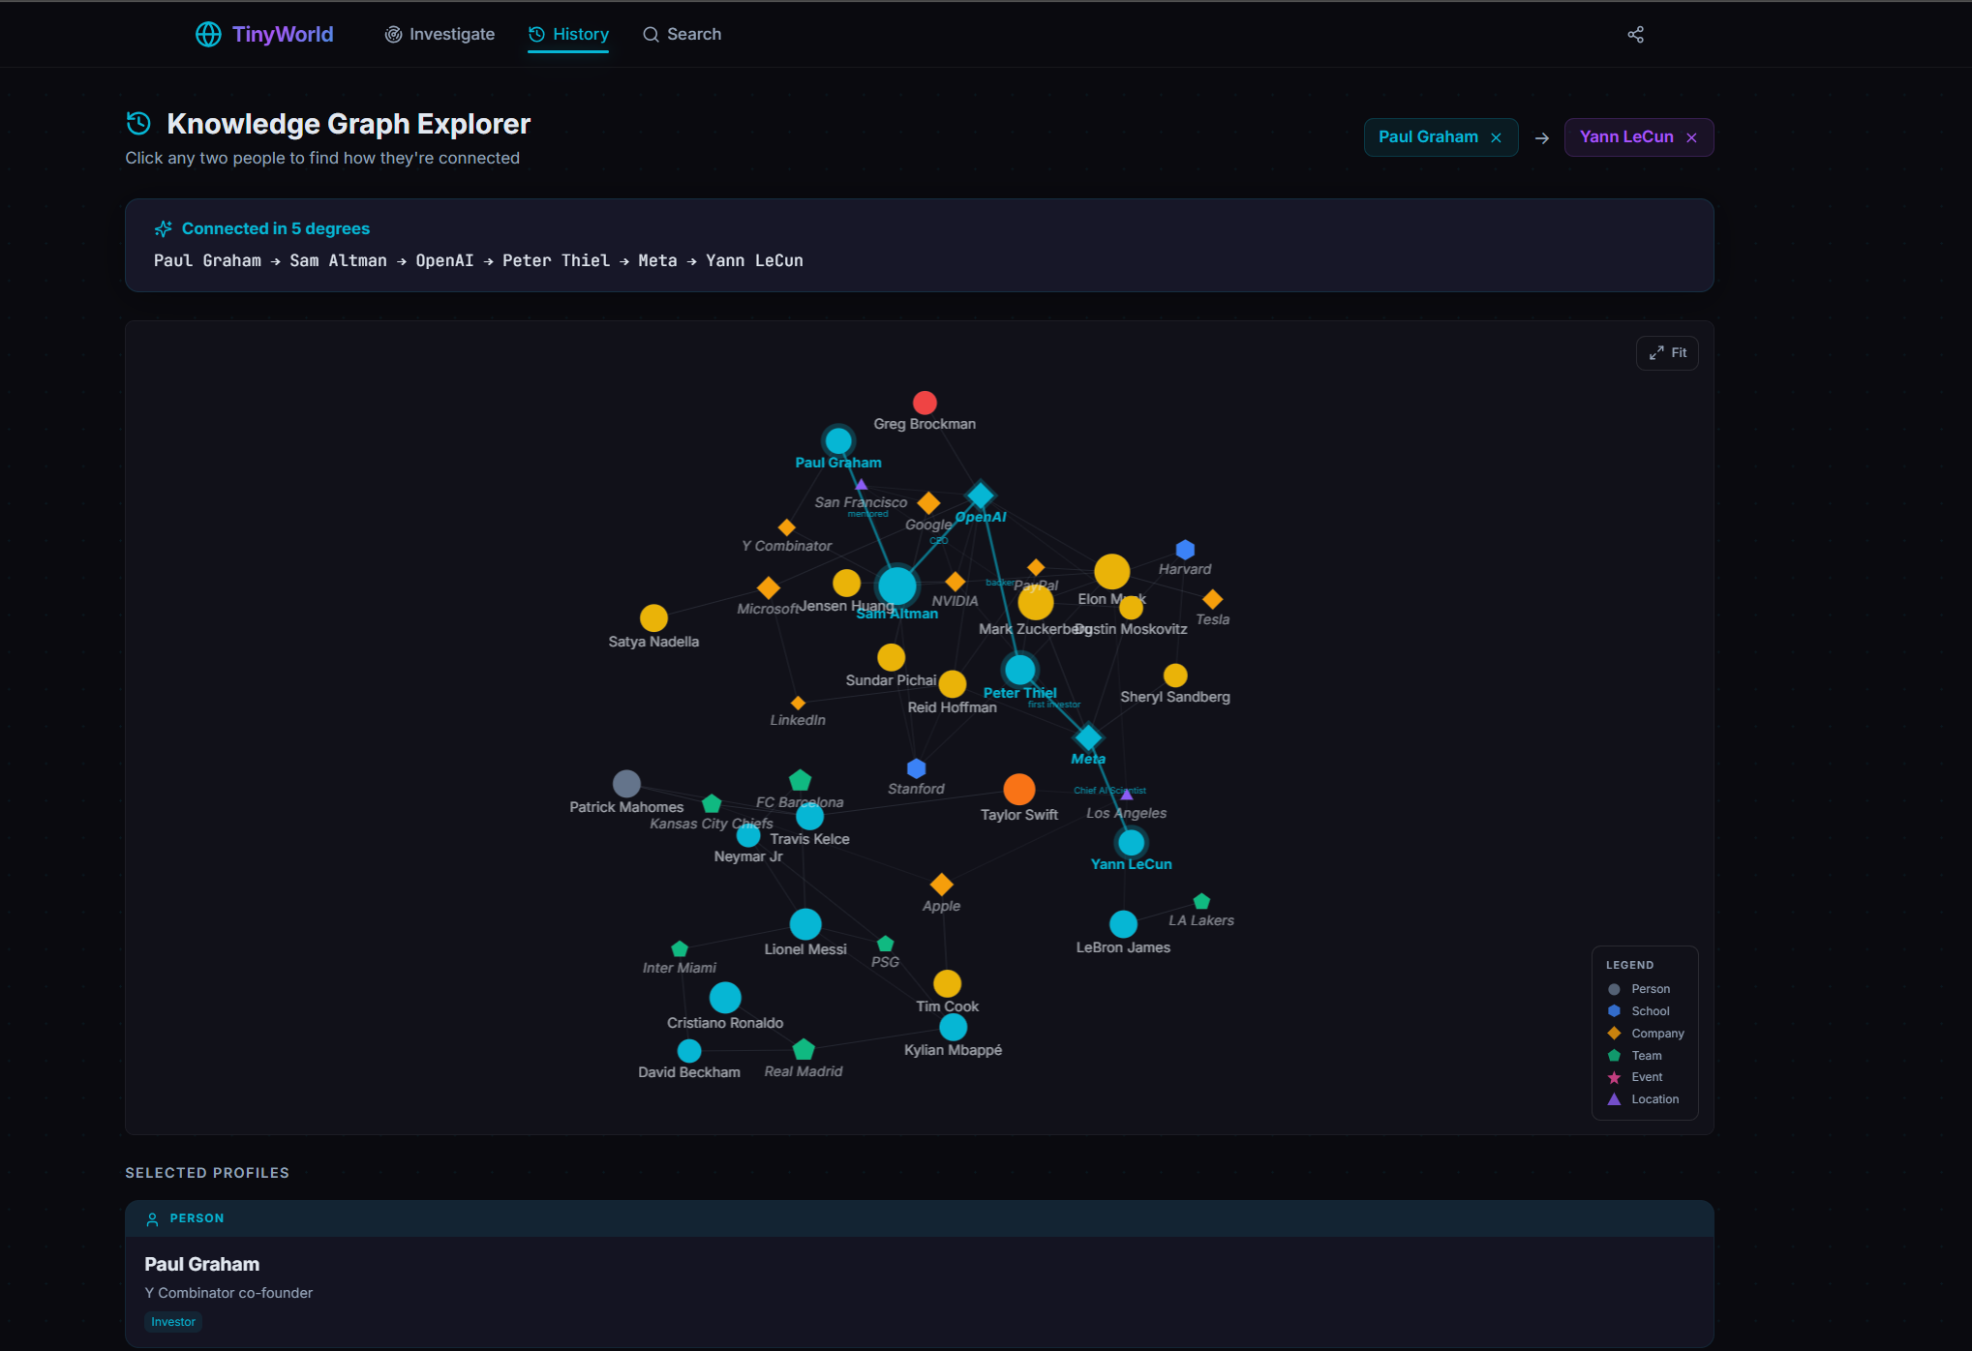Select the Lionel Messi node
The width and height of the screenshot is (1972, 1351).
(x=805, y=924)
